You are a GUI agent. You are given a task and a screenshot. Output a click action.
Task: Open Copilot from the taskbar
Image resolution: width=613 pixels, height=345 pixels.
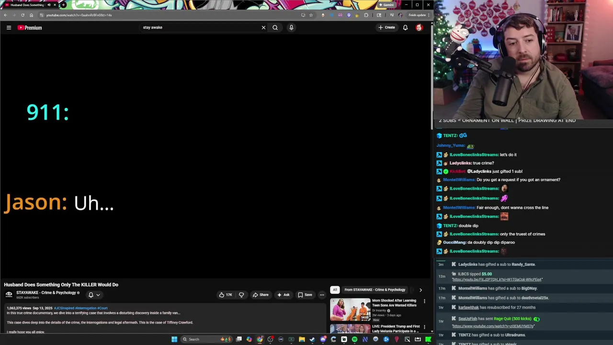[x=249, y=339]
